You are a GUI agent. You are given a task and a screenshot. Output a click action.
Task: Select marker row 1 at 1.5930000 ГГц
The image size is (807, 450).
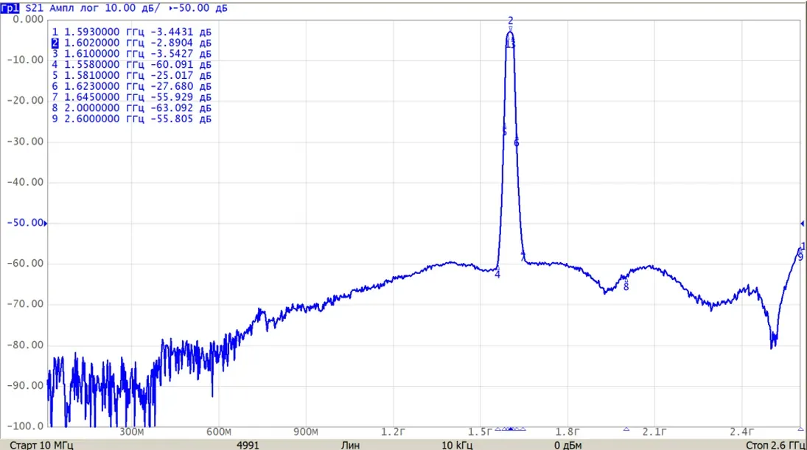132,32
